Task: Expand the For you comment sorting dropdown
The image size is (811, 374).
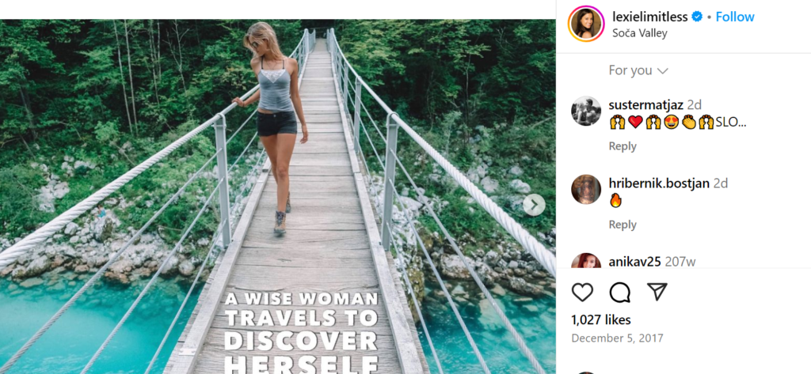Action: [x=630, y=70]
